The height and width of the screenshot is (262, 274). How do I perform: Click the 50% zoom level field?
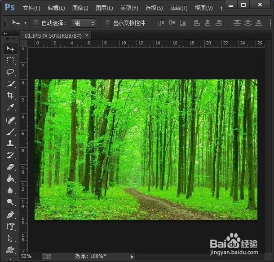(x=26, y=257)
